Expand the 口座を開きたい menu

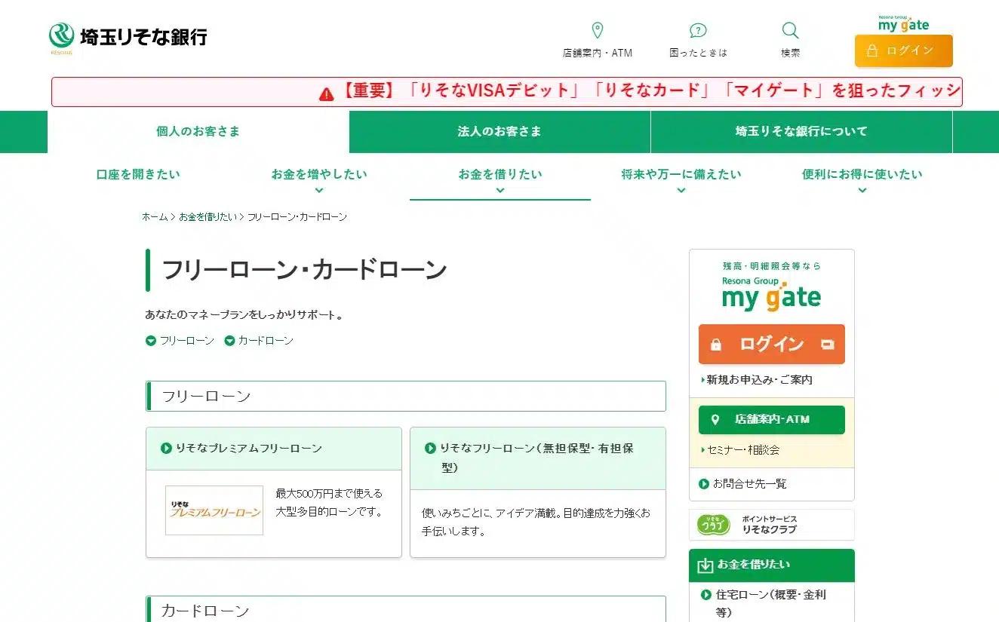point(138,175)
